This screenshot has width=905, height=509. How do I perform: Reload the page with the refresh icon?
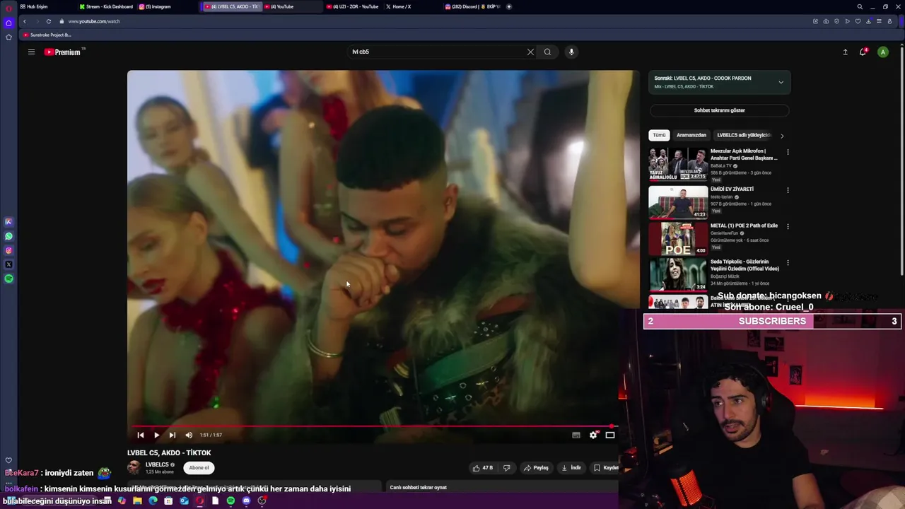48,21
